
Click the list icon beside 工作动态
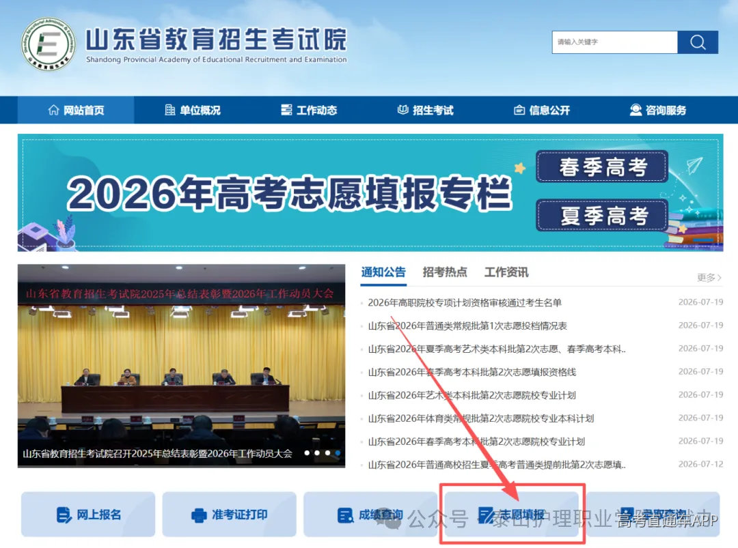coord(286,110)
